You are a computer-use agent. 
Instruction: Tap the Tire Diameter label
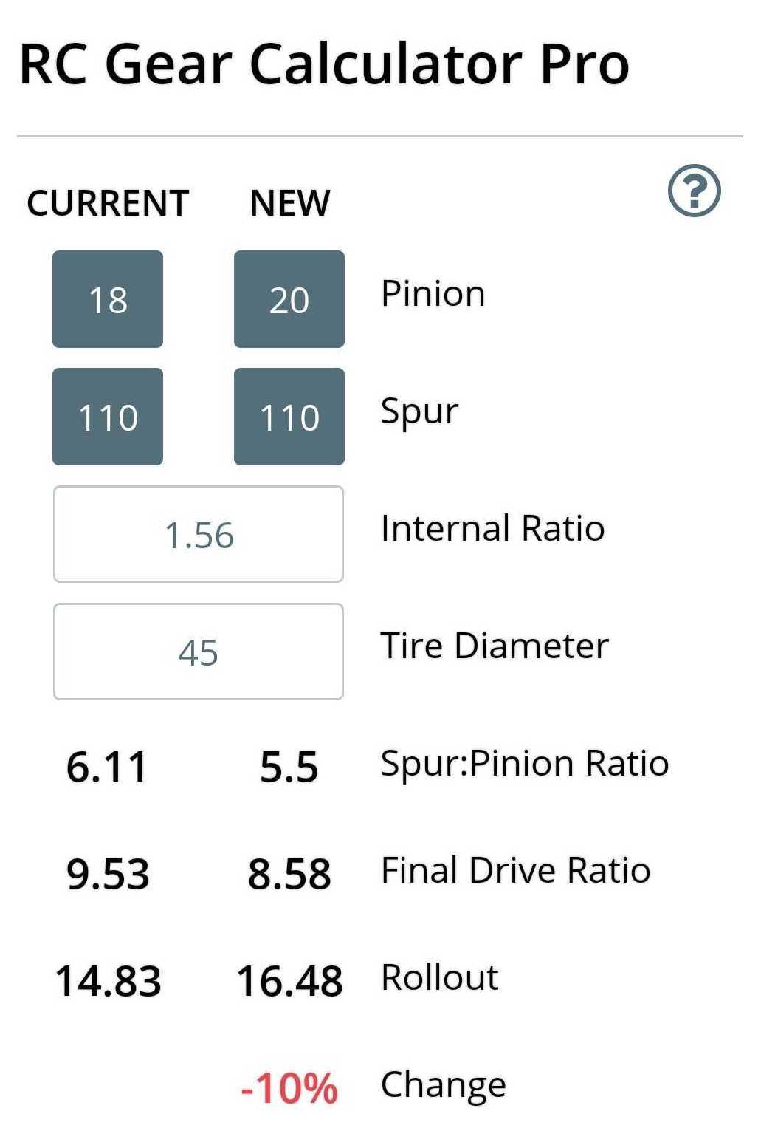(x=495, y=646)
